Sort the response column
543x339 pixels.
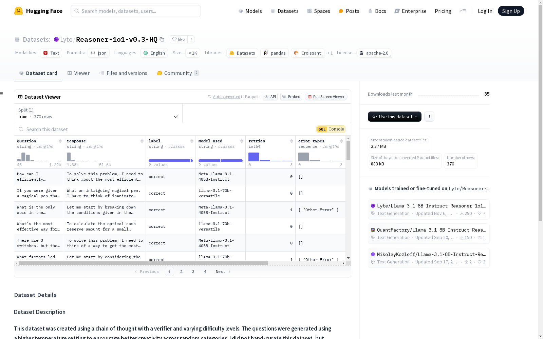[x=142, y=141]
